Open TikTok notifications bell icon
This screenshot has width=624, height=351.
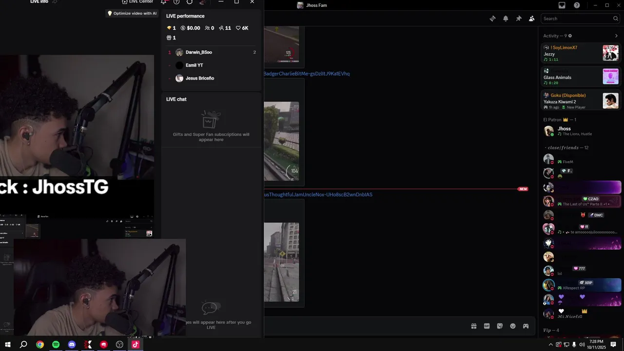point(163,2)
